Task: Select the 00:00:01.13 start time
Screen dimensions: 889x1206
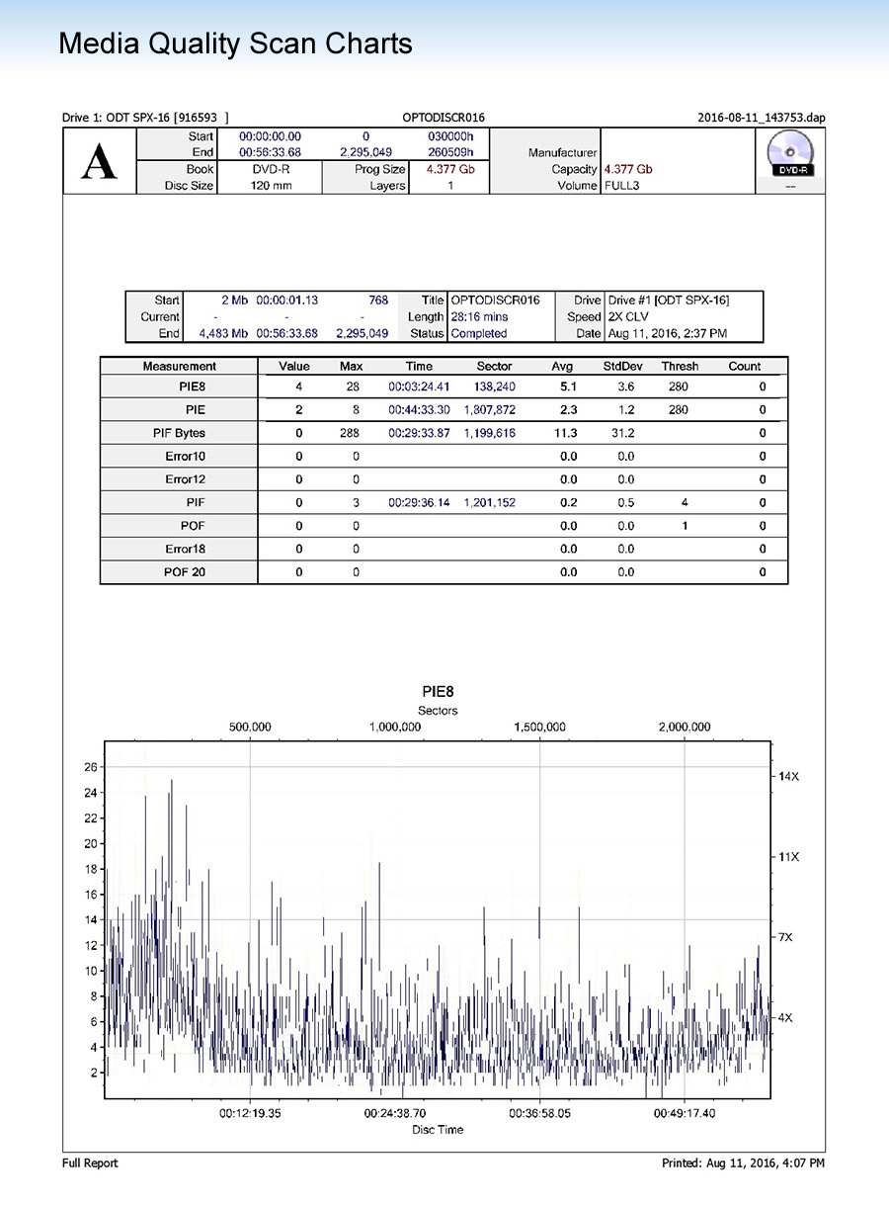Action: (287, 300)
